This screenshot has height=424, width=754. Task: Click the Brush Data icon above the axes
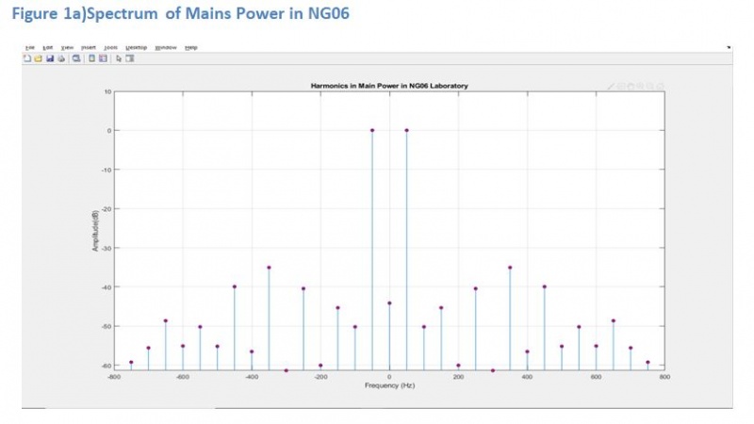click(611, 87)
